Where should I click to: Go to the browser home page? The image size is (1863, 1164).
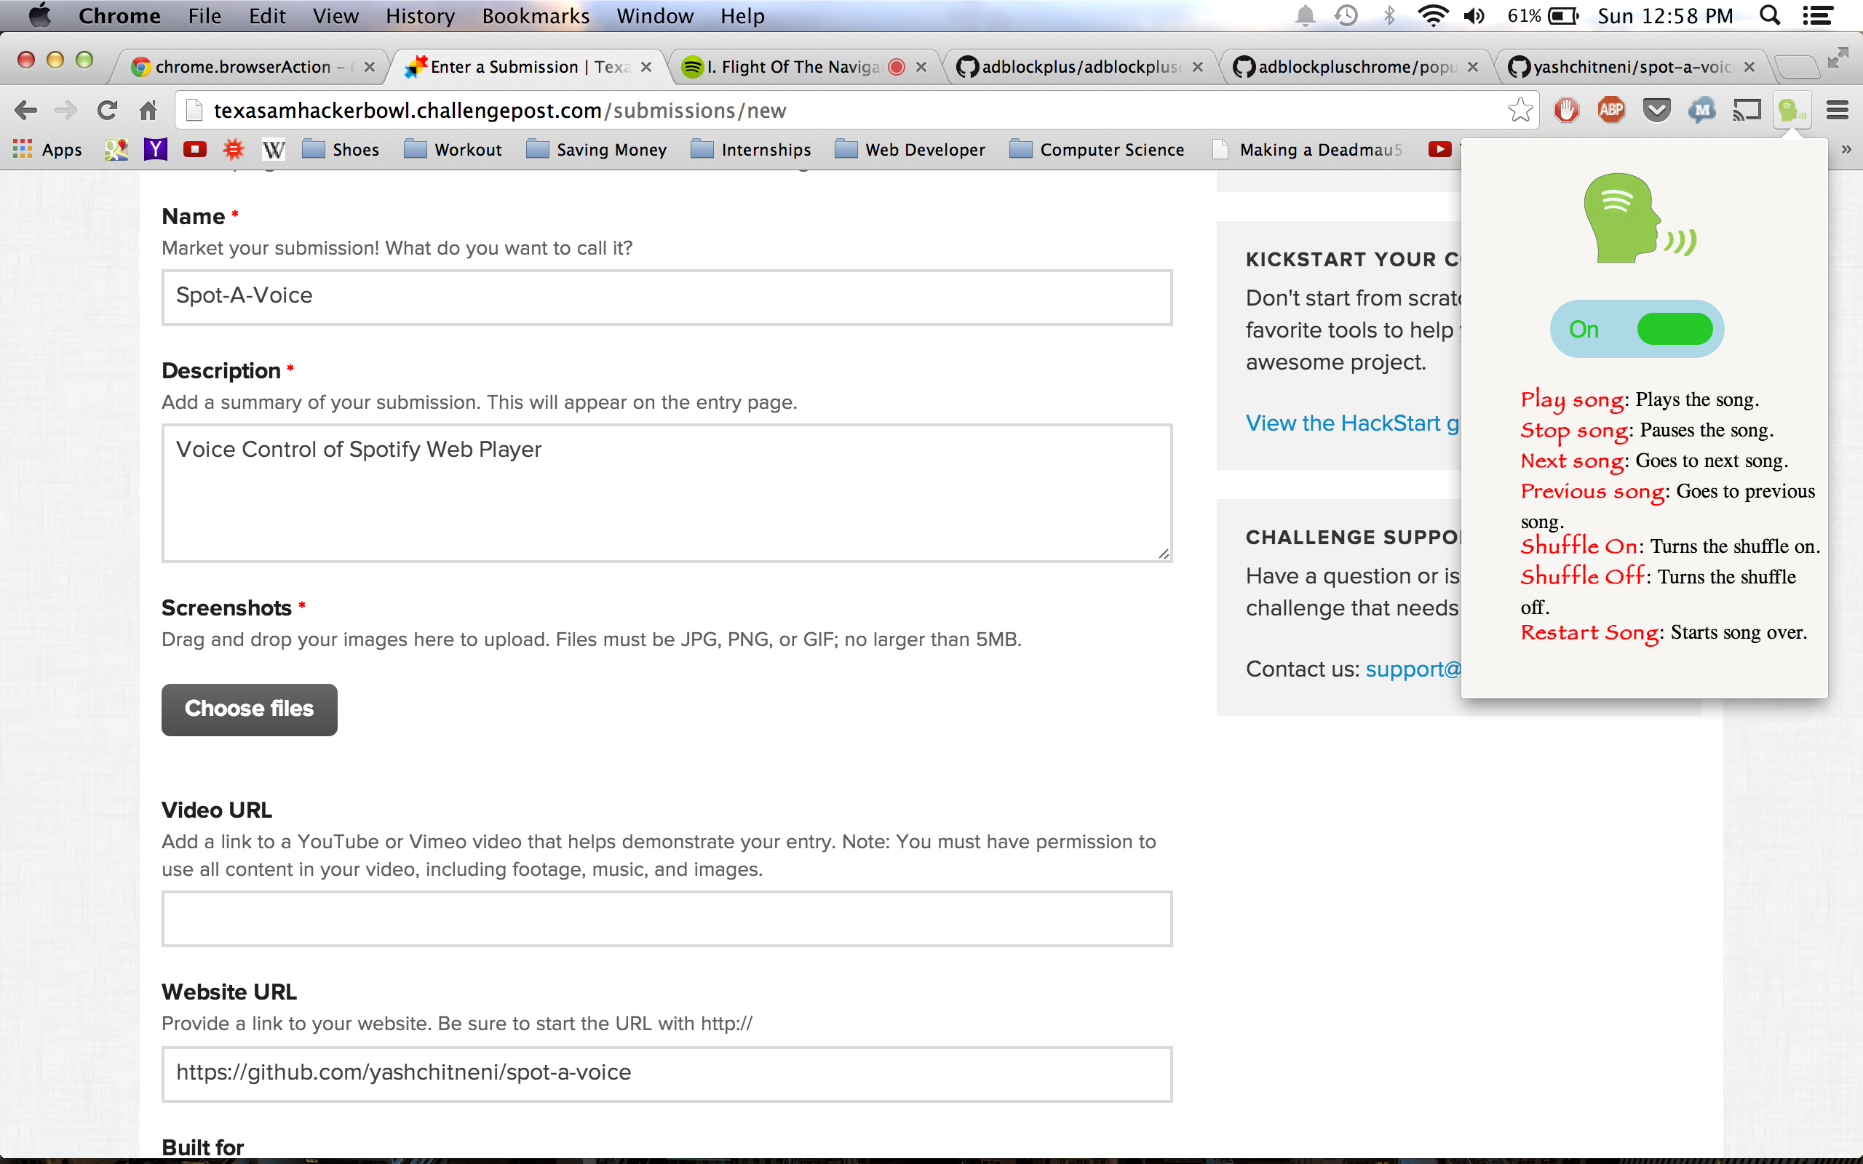(x=148, y=111)
